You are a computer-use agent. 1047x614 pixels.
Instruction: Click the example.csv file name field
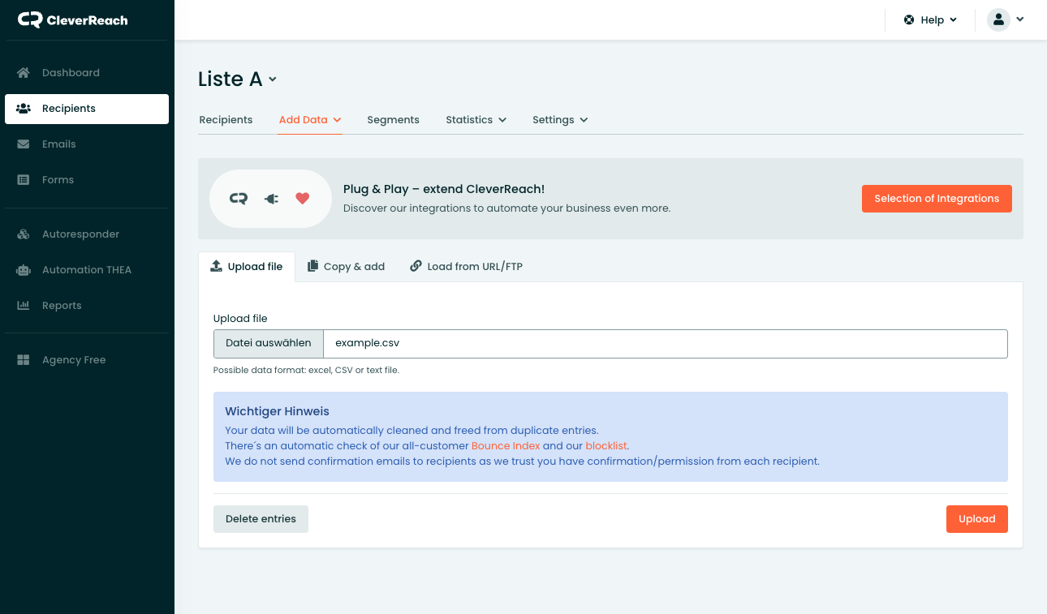click(666, 343)
